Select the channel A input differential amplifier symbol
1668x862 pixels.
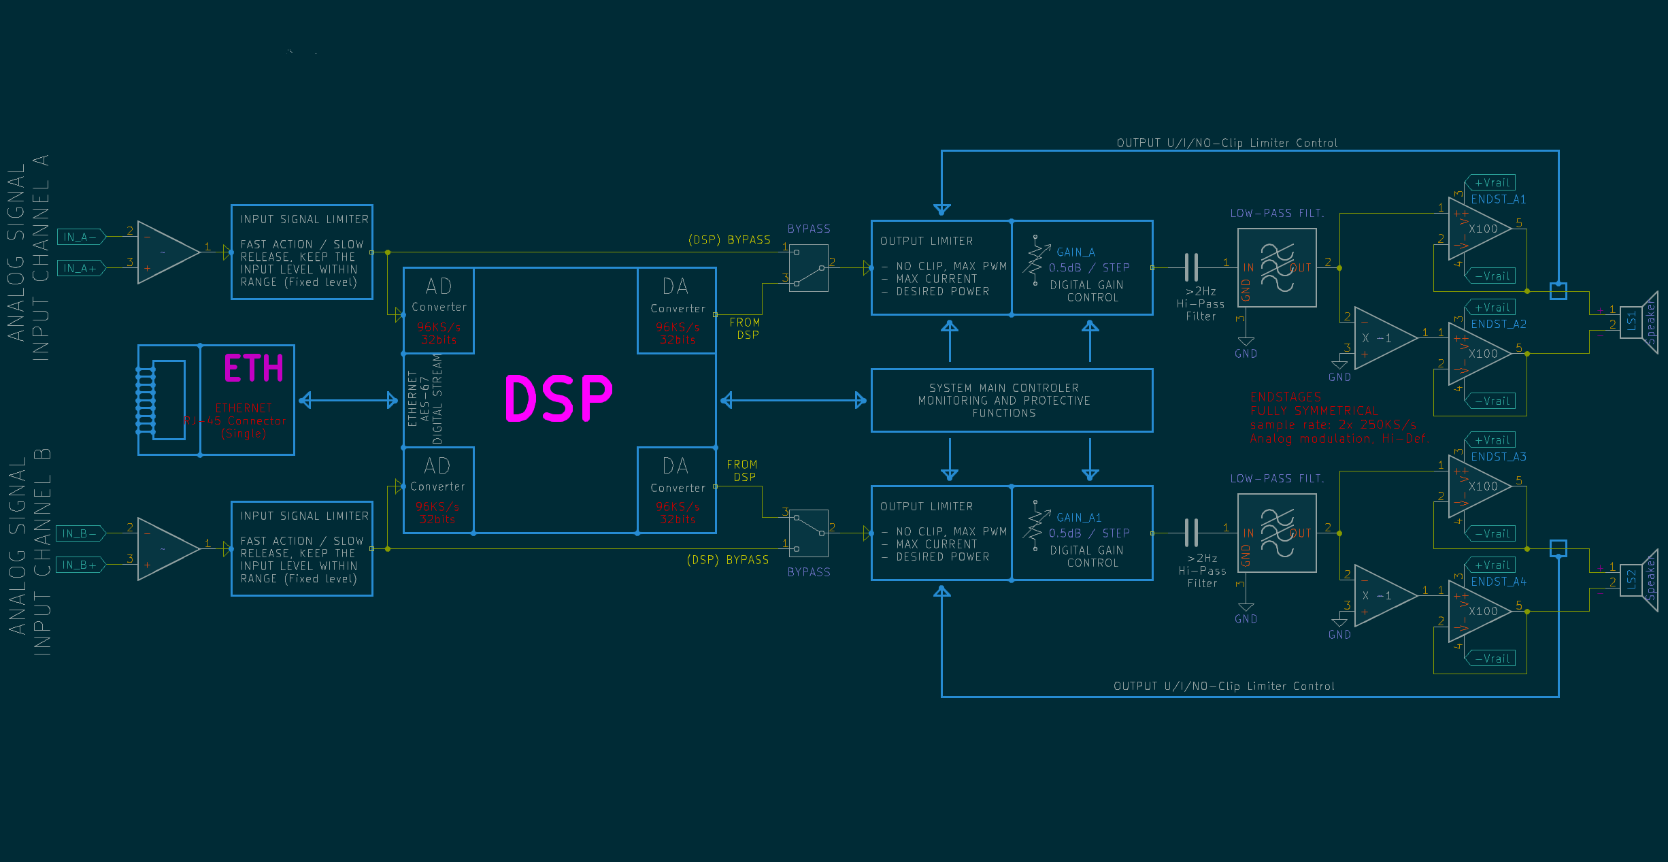pos(169,252)
